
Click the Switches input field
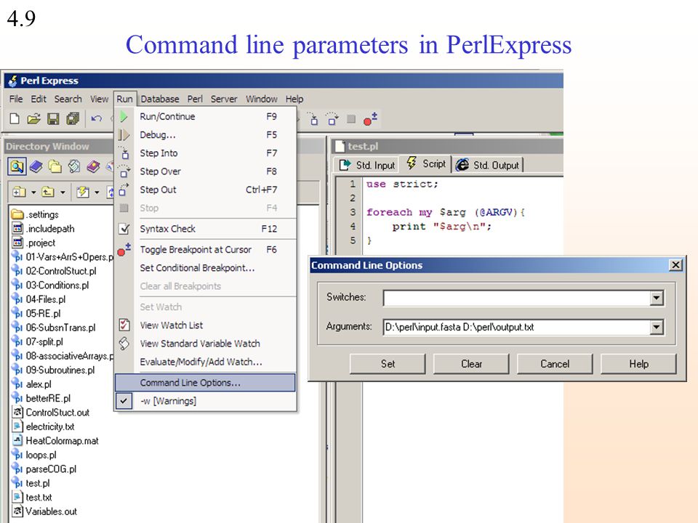[516, 298]
